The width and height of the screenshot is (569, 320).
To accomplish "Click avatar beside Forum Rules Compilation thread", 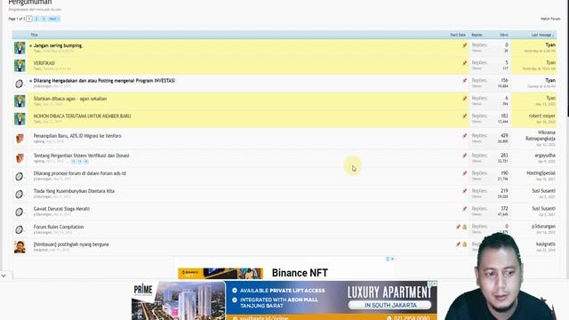I will pos(20,229).
